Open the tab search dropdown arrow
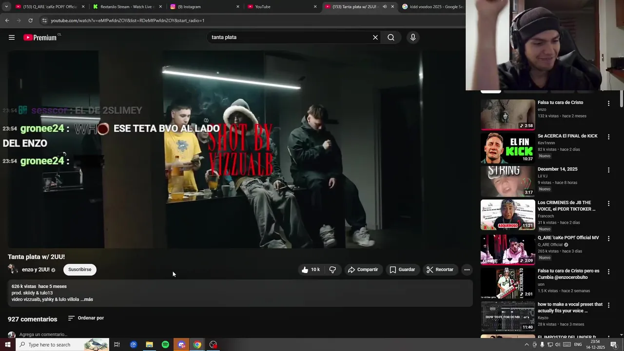The height and width of the screenshot is (351, 624). [6, 7]
